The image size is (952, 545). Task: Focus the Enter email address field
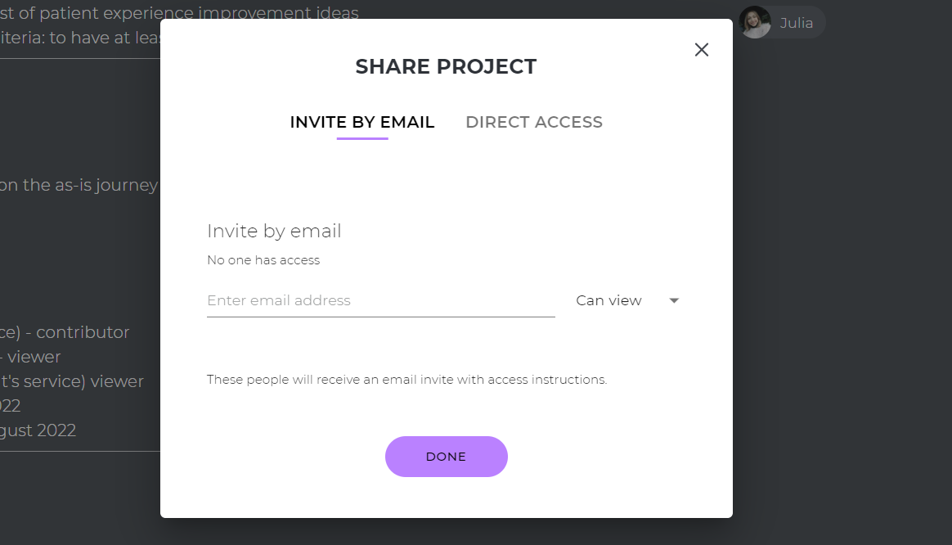(x=380, y=301)
